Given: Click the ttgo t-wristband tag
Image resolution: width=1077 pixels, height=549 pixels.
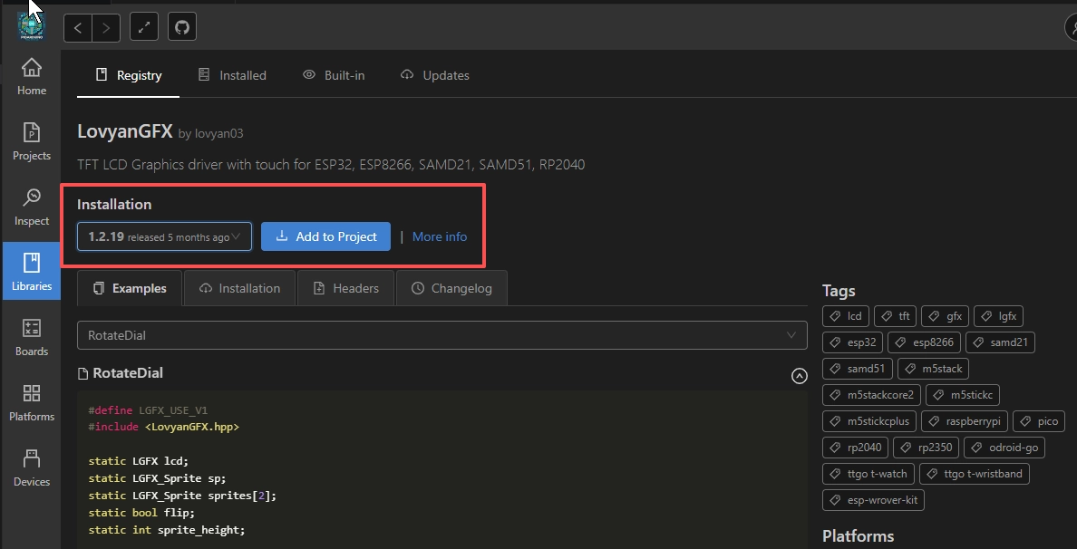Looking at the screenshot, I should (974, 474).
